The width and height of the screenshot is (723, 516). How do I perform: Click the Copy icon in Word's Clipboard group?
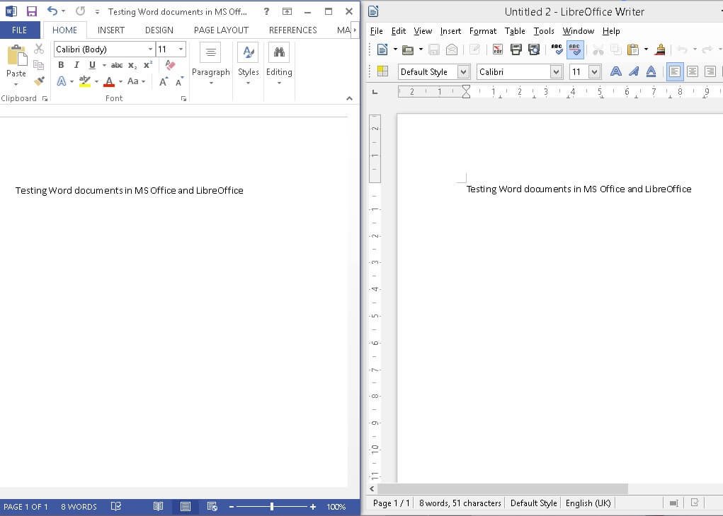pos(39,65)
